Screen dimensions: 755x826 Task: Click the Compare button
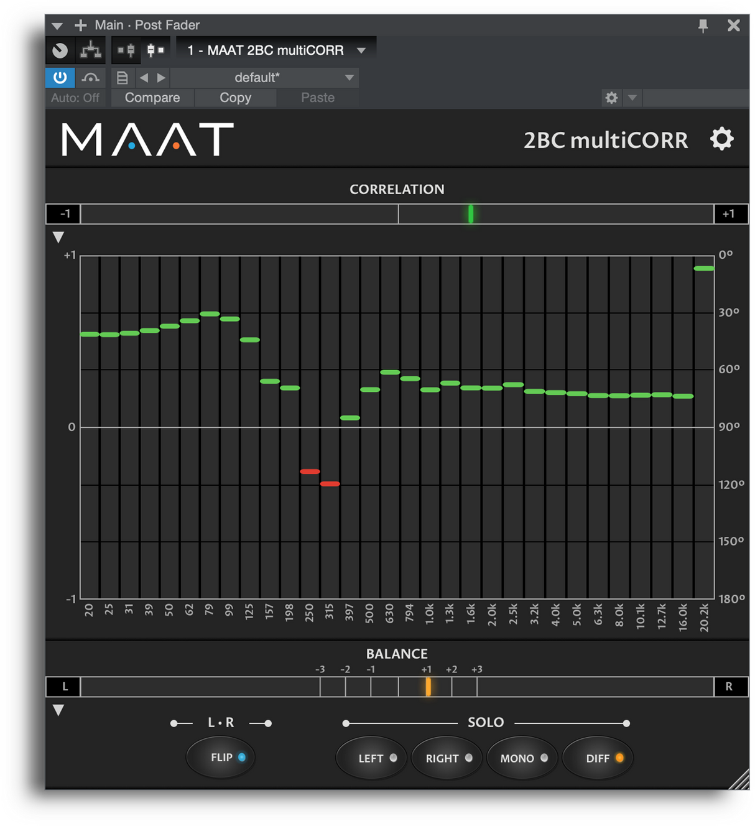(x=152, y=98)
